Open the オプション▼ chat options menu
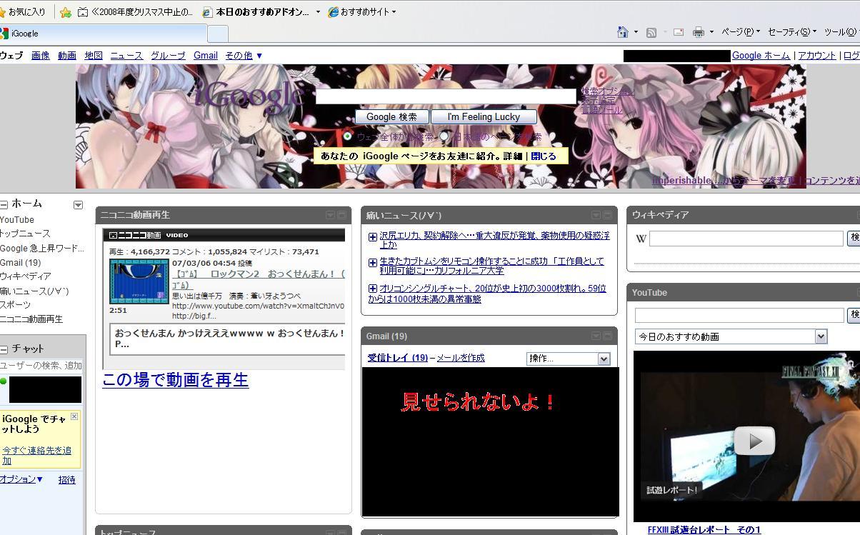Image resolution: width=860 pixels, height=535 pixels. [21, 479]
